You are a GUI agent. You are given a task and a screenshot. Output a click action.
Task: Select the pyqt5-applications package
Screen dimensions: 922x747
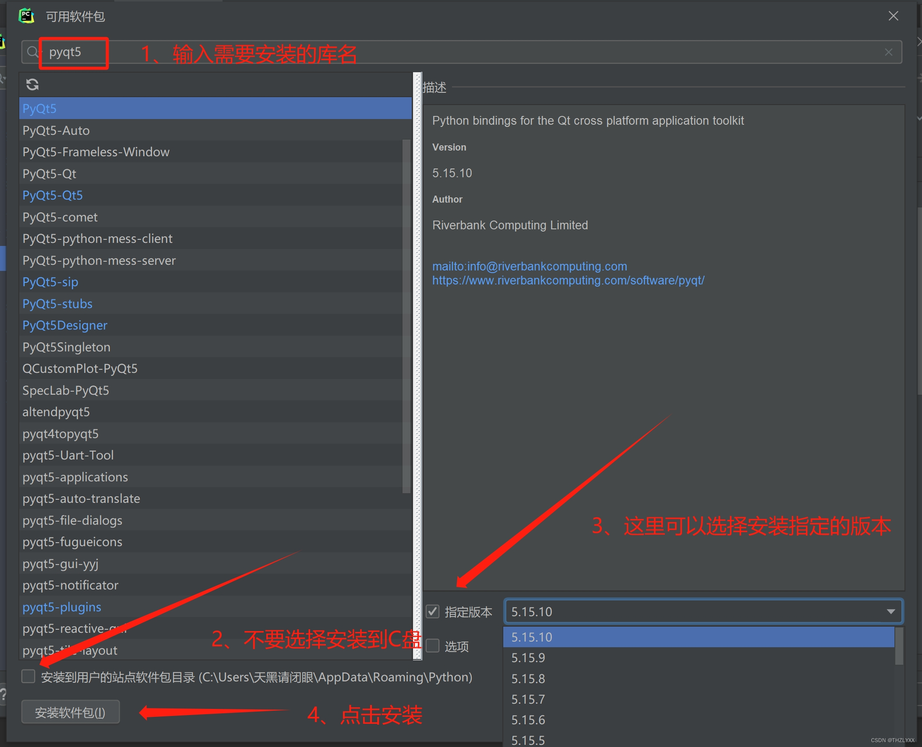pyautogui.click(x=211, y=477)
